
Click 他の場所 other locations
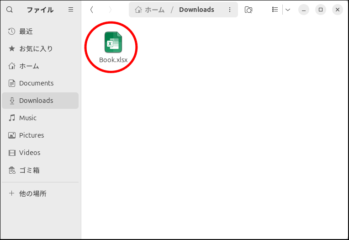(x=32, y=193)
